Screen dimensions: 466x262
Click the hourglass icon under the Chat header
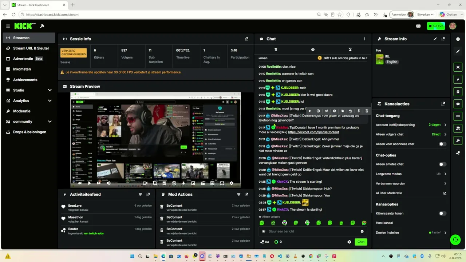click(x=350, y=49)
